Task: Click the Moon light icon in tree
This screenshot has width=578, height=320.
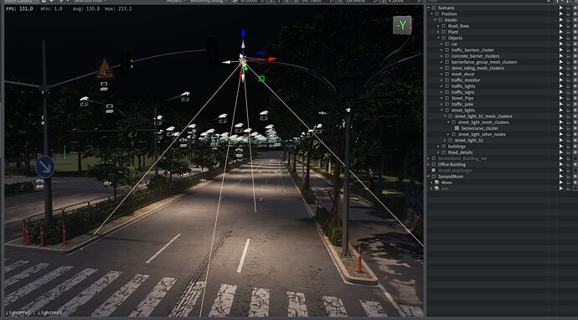Action: (x=436, y=183)
